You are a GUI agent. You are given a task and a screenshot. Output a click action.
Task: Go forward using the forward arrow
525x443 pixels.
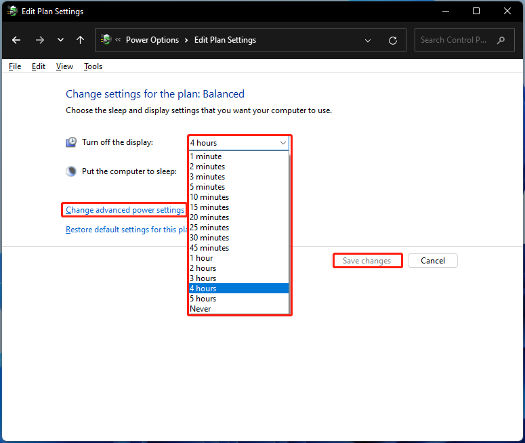click(40, 40)
